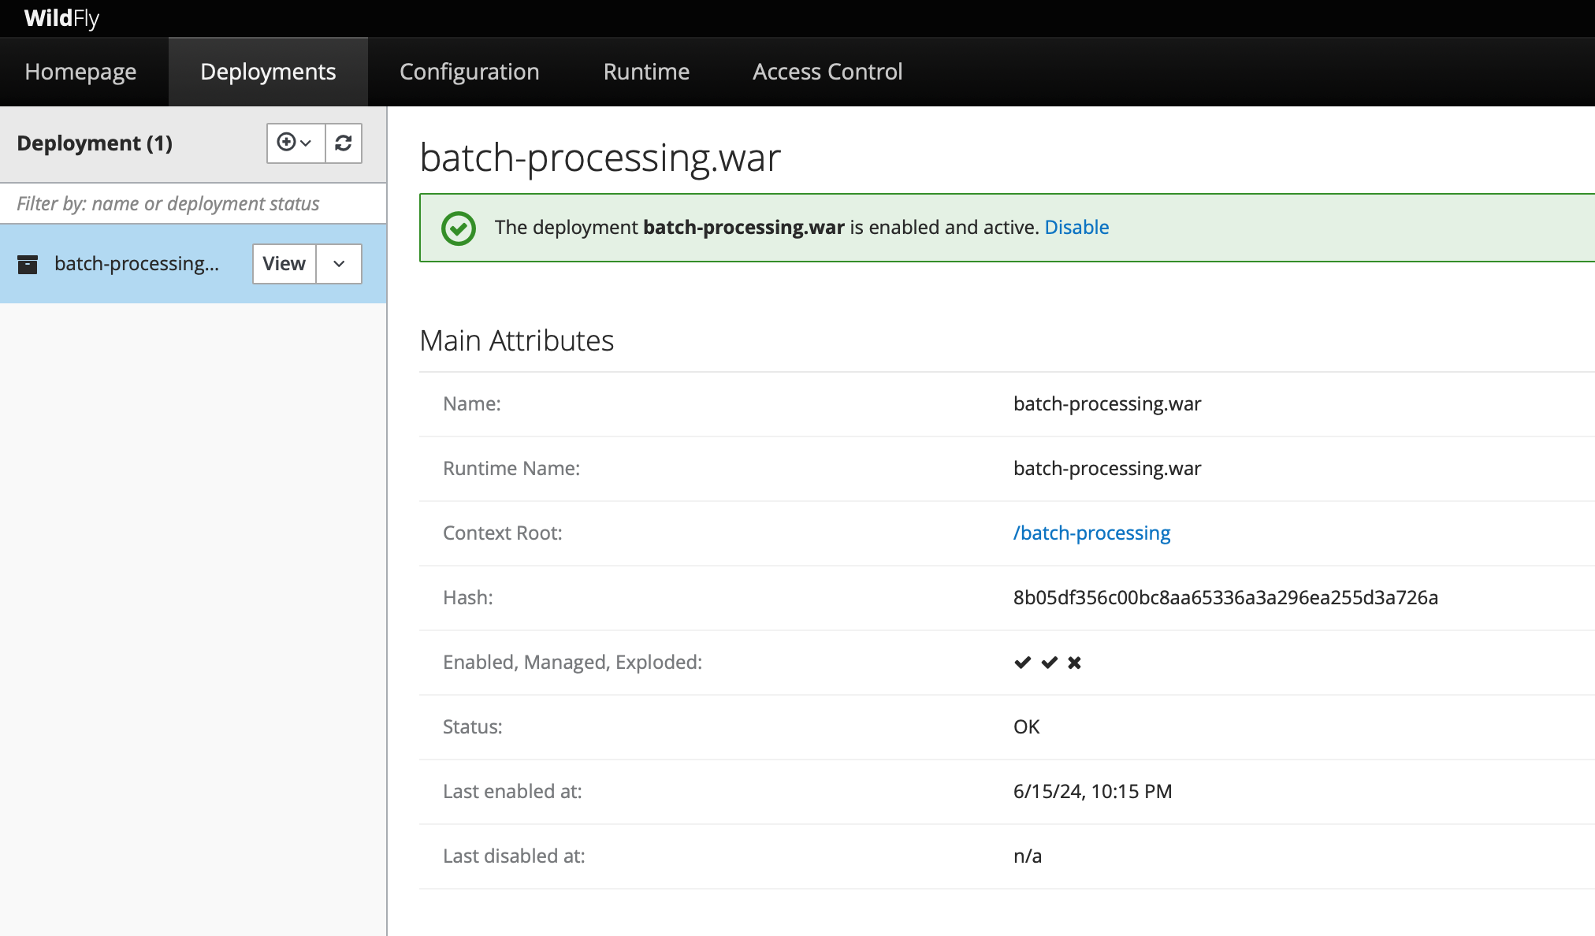Click the batch-processing archive box icon
This screenshot has height=936, width=1595.
(x=28, y=264)
